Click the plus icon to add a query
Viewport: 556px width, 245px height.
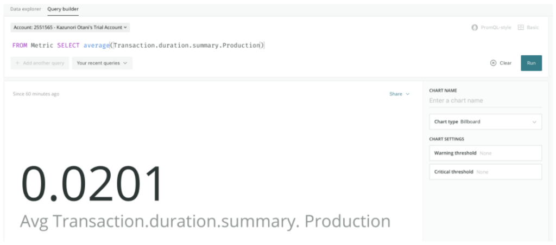(17, 63)
